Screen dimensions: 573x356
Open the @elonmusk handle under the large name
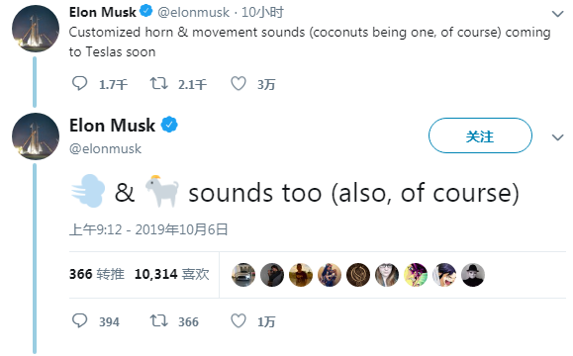[x=105, y=148]
